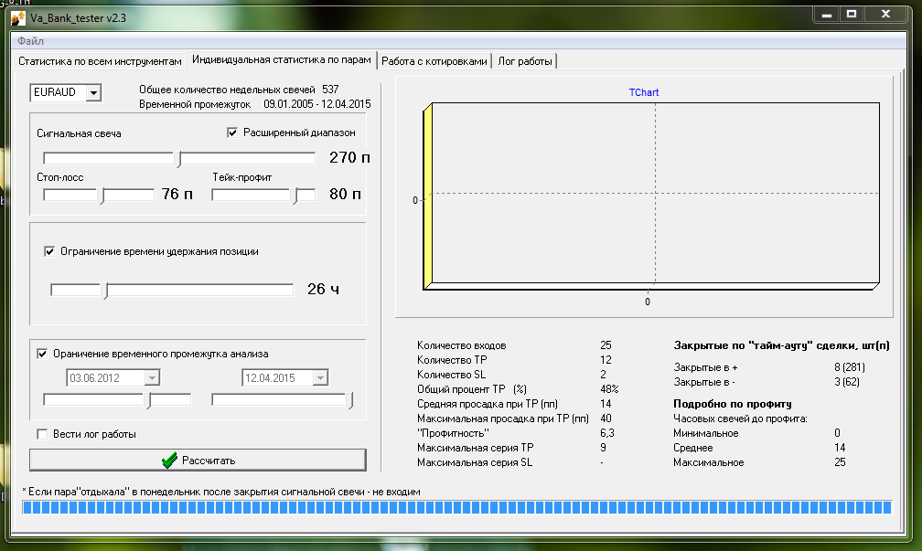
Task: Switch to Лог работы tab
Action: 524,61
